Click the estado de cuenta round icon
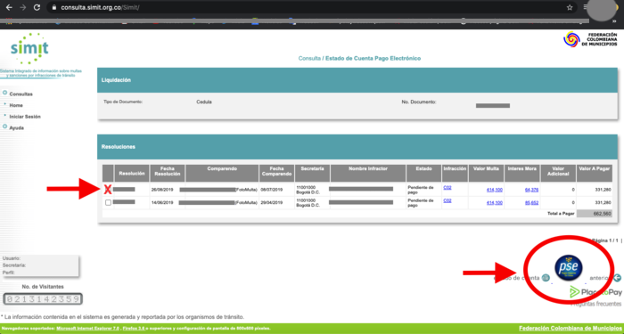This screenshot has width=624, height=334. click(546, 278)
